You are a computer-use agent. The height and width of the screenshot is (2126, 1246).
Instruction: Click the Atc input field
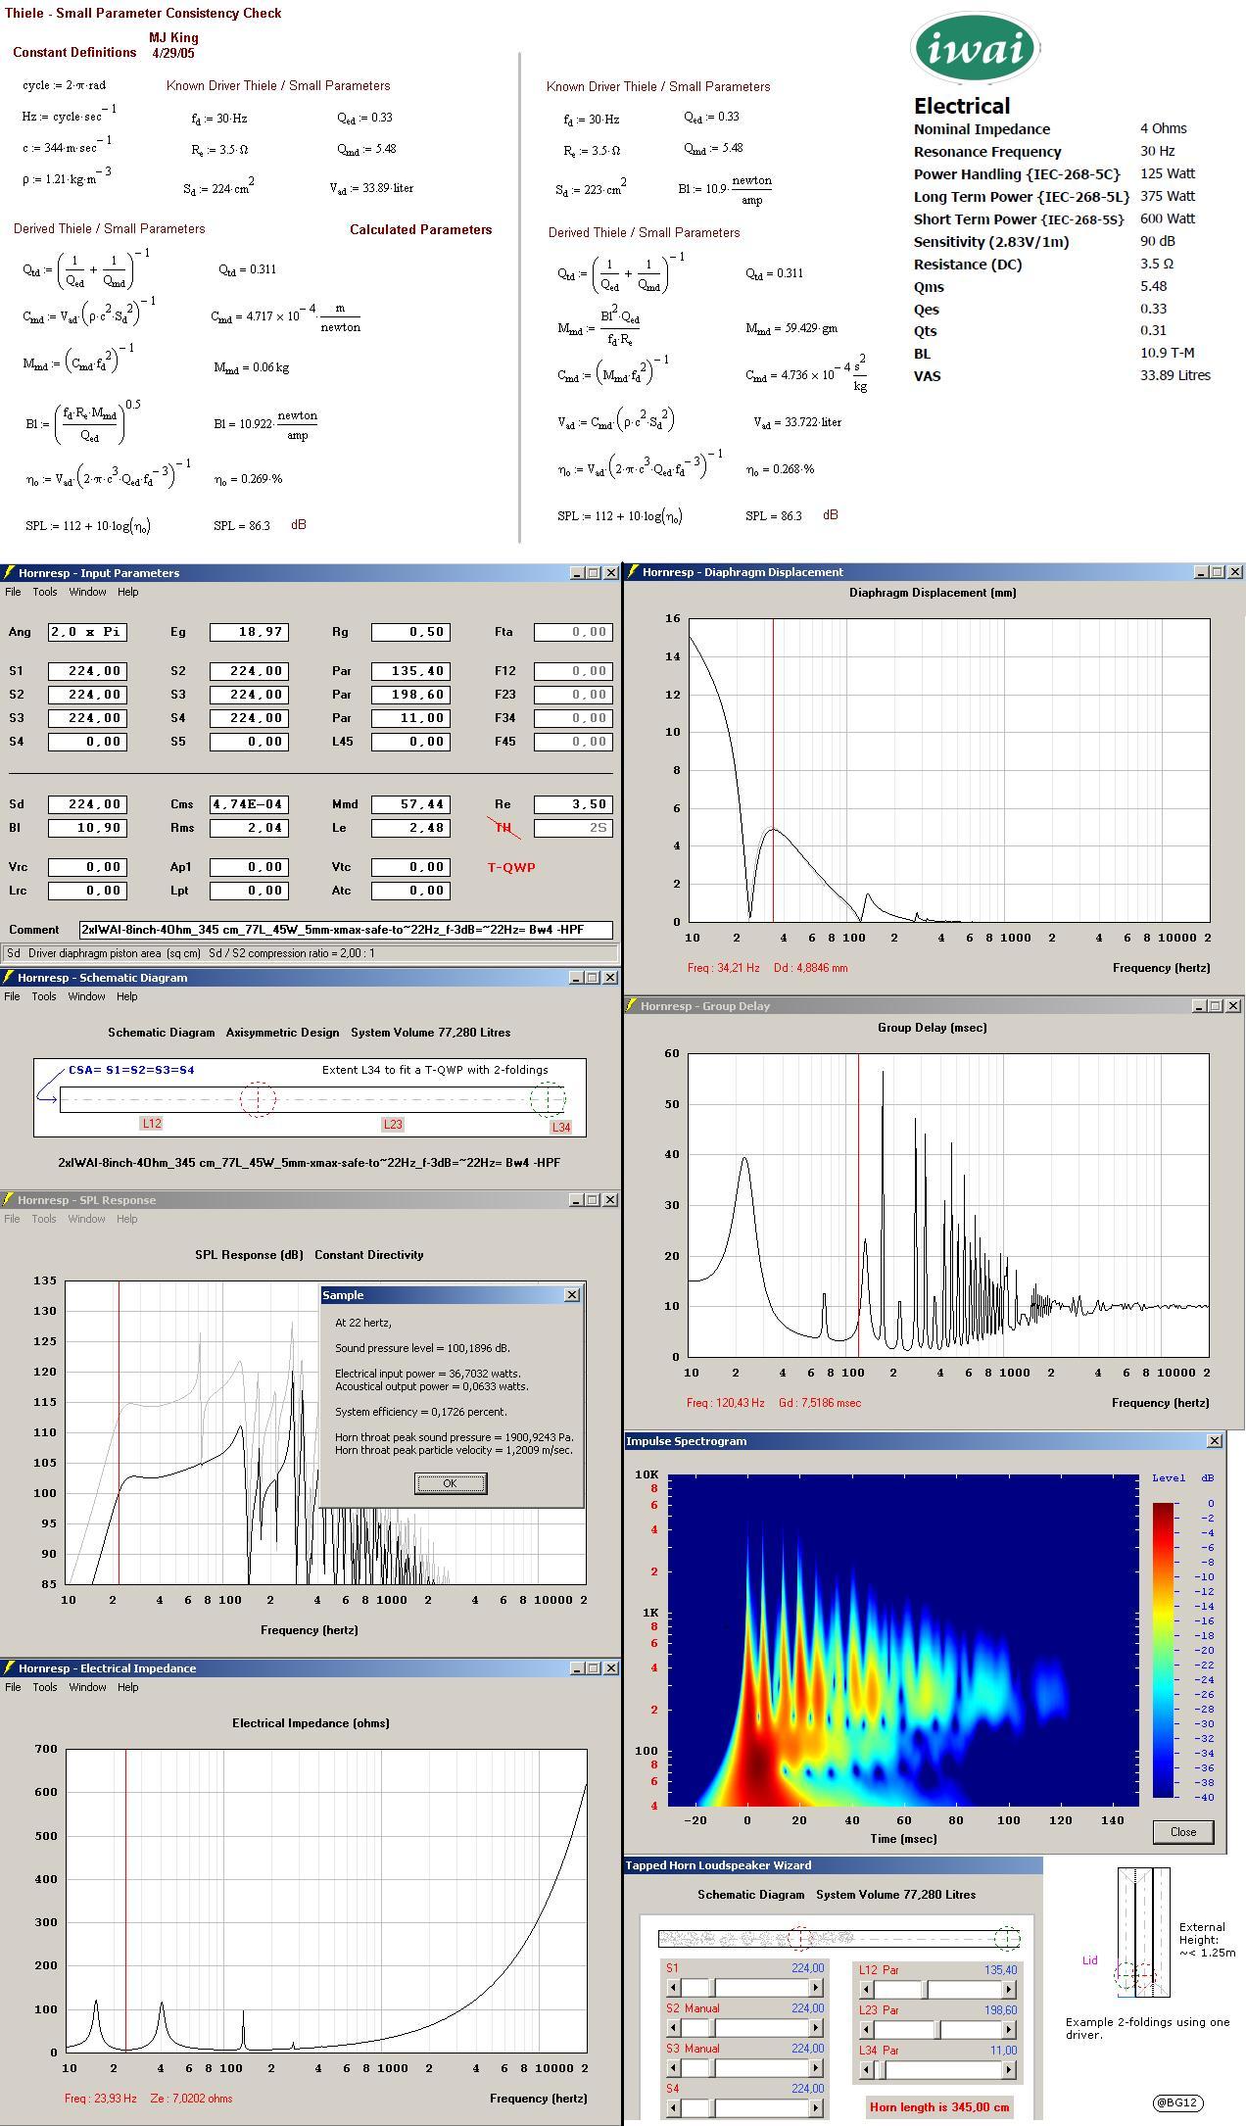411,891
